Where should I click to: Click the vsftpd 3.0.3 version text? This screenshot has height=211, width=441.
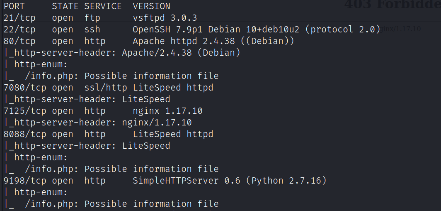tap(165, 18)
